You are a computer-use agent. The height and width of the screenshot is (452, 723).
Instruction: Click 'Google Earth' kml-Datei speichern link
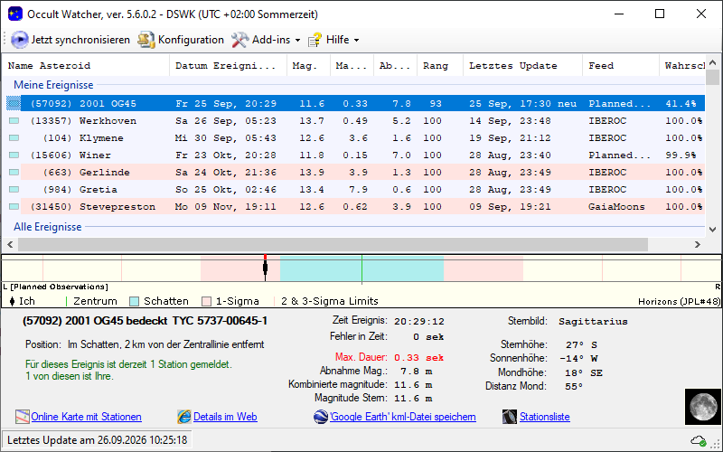tap(403, 417)
